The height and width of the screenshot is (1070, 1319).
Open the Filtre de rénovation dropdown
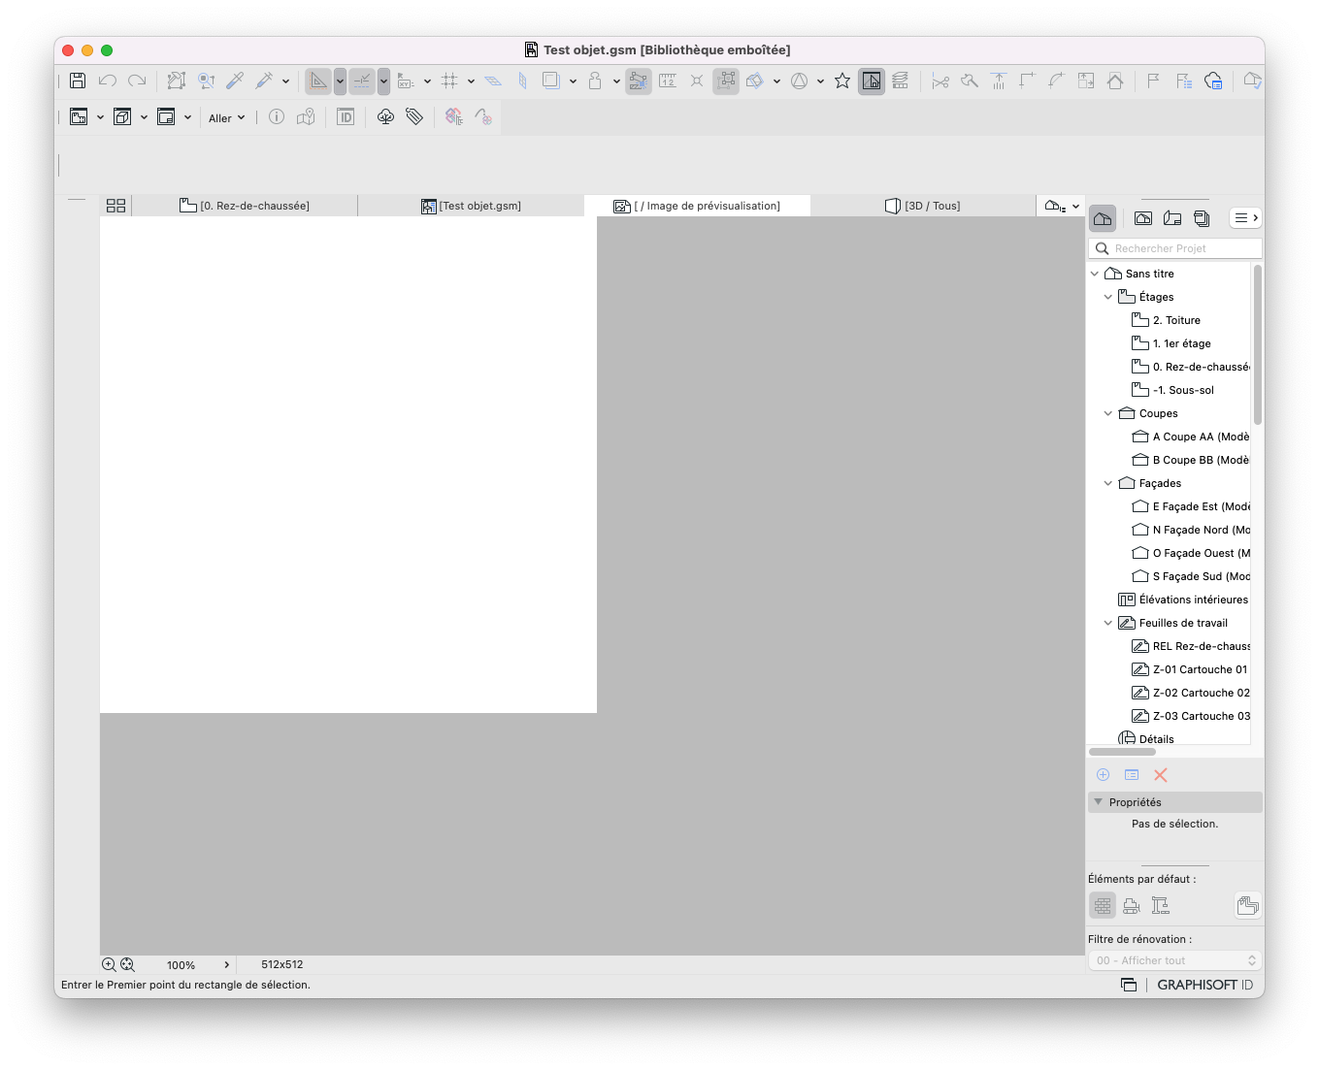[1174, 960]
